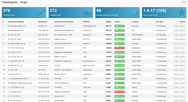Click the area chart icon in Average Online card
Image resolution: width=188 pixels, height=102 pixels.
tap(88, 13)
